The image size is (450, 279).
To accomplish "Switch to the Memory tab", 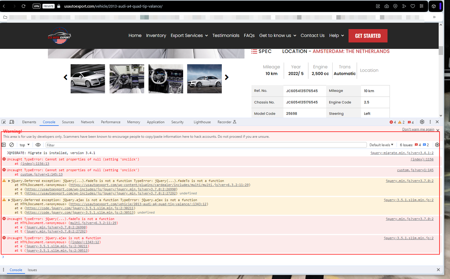I will pyautogui.click(x=134, y=122).
